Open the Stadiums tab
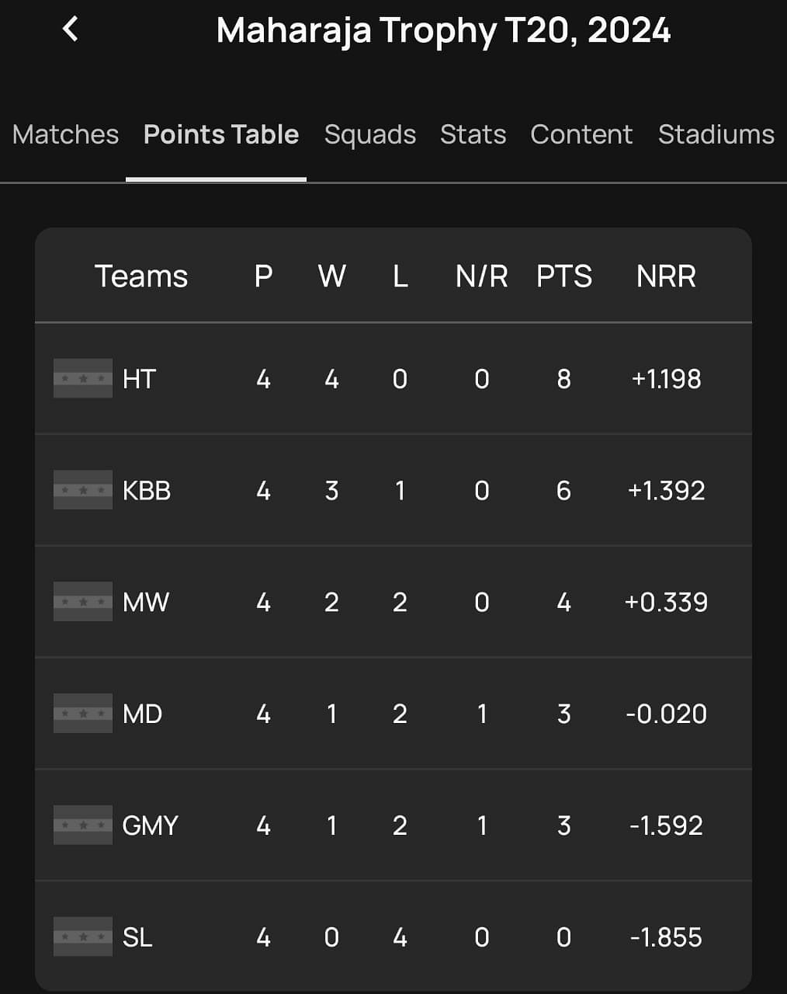787x994 pixels. [716, 134]
